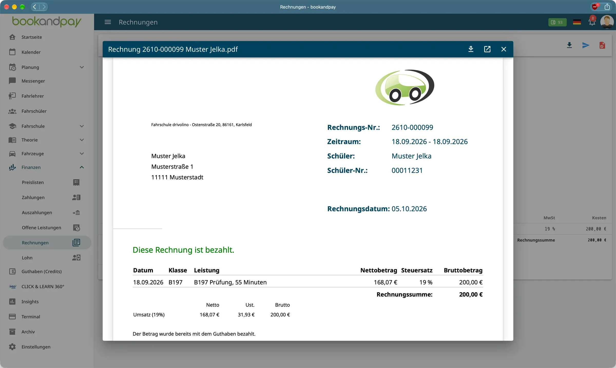616x368 pixels.
Task: Click the browser back arrow
Action: click(35, 7)
